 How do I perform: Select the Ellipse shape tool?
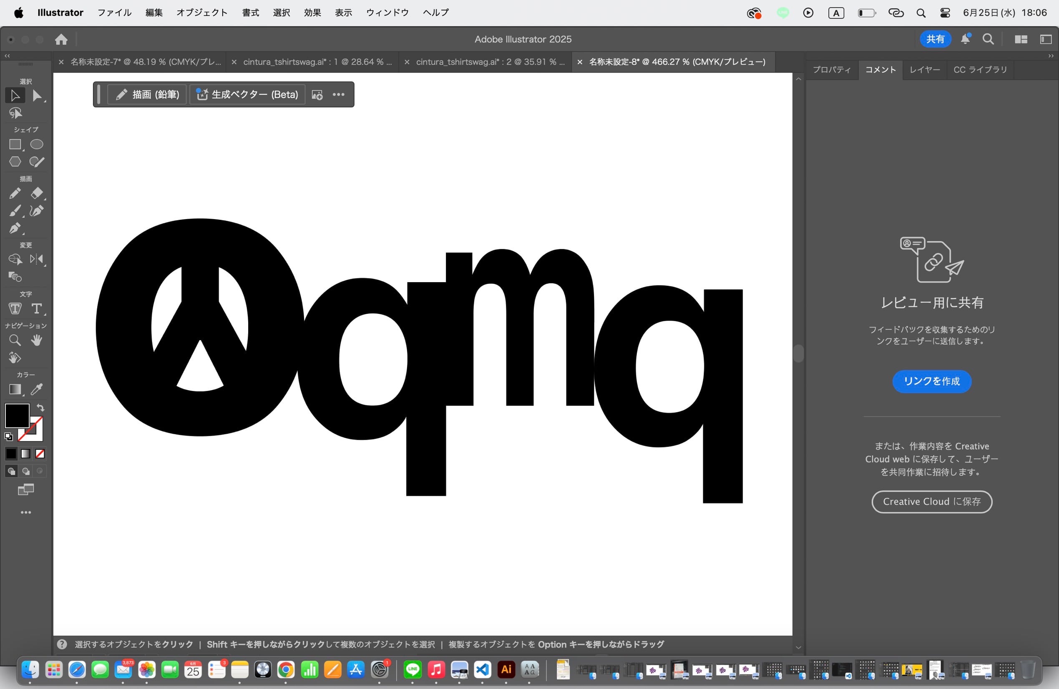pyautogui.click(x=36, y=145)
